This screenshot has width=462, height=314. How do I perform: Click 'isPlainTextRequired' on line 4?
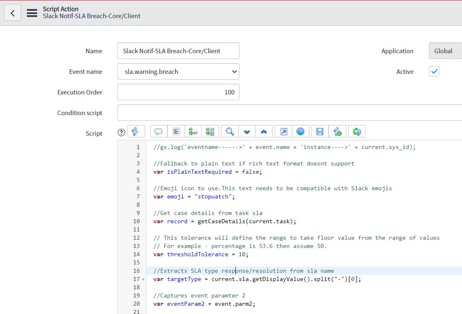click(x=199, y=172)
